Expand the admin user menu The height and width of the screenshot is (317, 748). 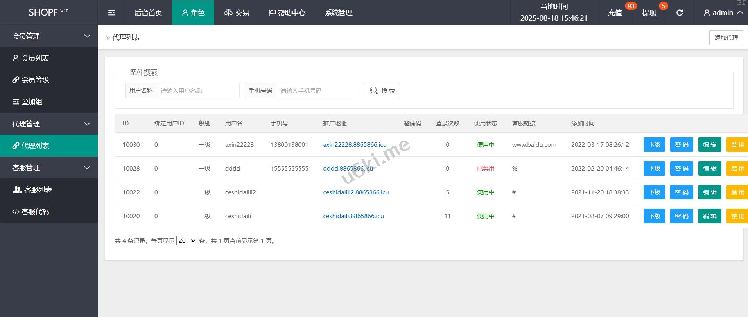723,13
